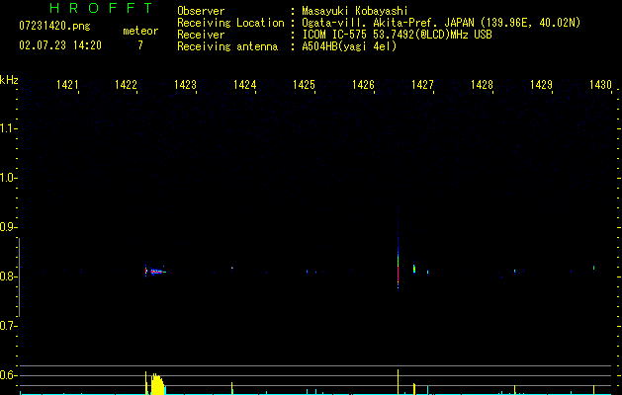Click the ICOM IC-575 receiver text

(x=397, y=35)
